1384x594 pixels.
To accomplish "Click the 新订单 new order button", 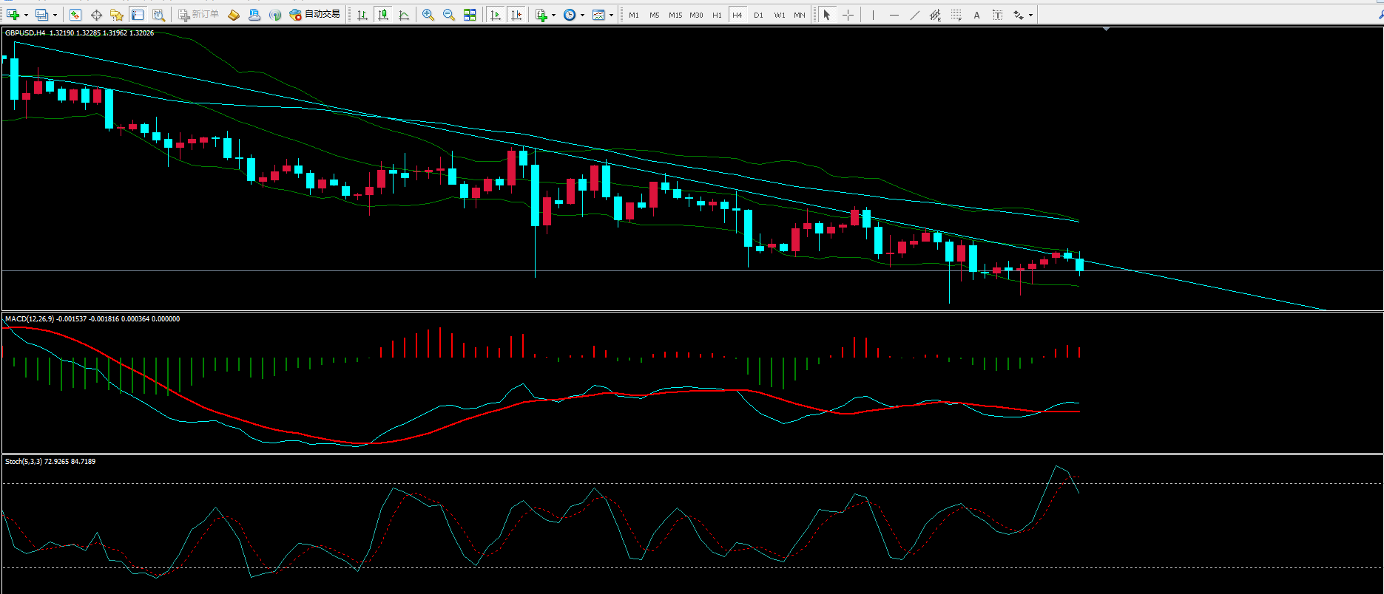I will pyautogui.click(x=198, y=15).
